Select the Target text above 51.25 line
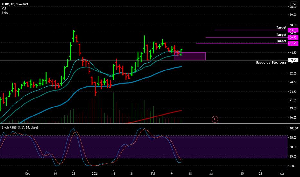Image resolution: width=300 pixels, height=177 pixels. [x=281, y=41]
